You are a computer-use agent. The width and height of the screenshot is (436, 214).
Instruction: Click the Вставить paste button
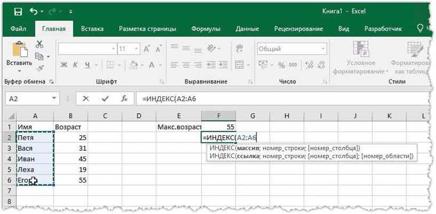point(19,57)
